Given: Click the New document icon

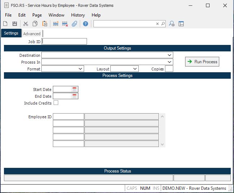Looking at the screenshot, I should (5, 24).
